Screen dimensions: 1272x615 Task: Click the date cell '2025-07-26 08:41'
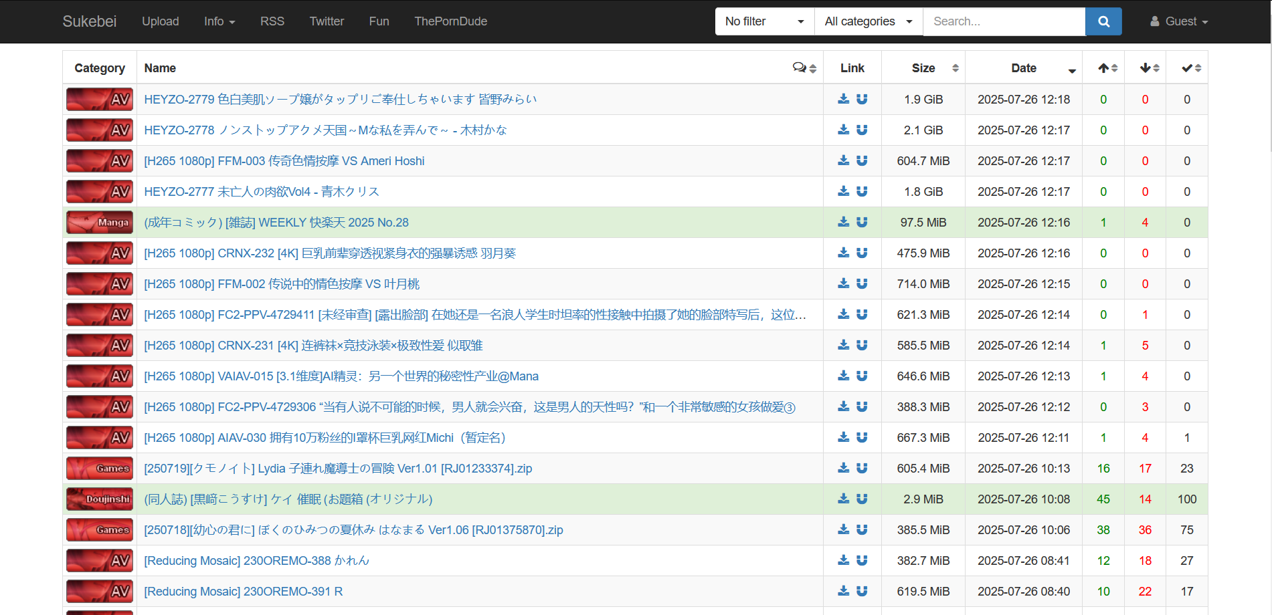(1024, 560)
